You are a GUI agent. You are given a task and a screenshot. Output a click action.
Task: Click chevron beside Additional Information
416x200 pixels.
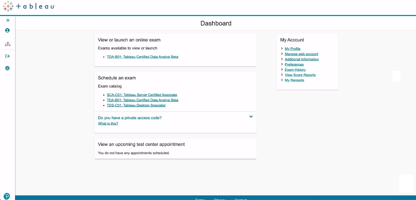[x=282, y=59]
